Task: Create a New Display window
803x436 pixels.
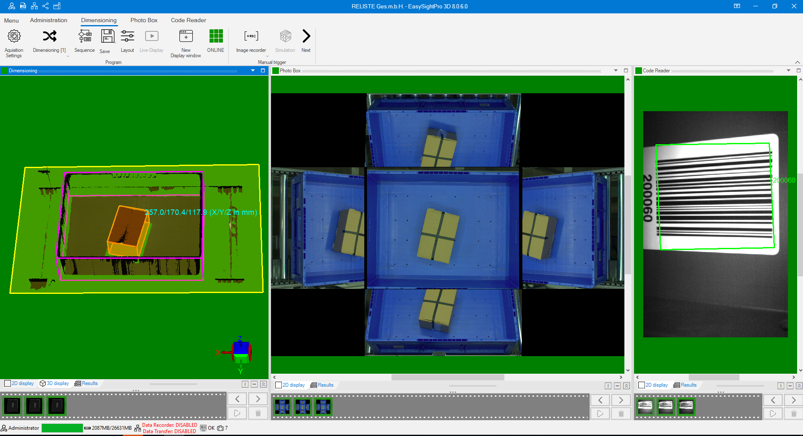Action: 186,37
